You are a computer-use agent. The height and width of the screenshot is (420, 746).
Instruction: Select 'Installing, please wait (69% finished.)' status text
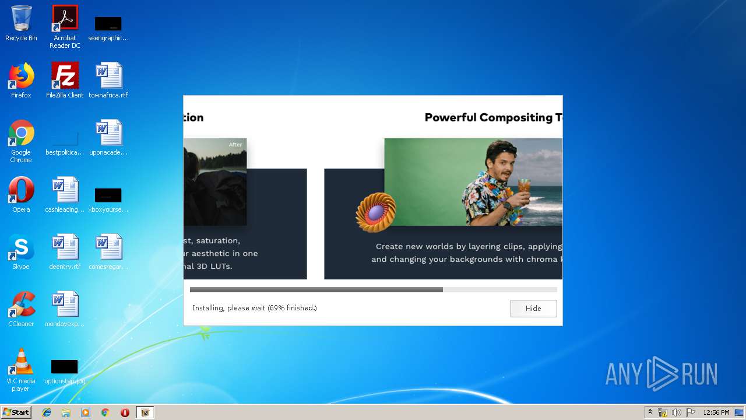click(255, 308)
